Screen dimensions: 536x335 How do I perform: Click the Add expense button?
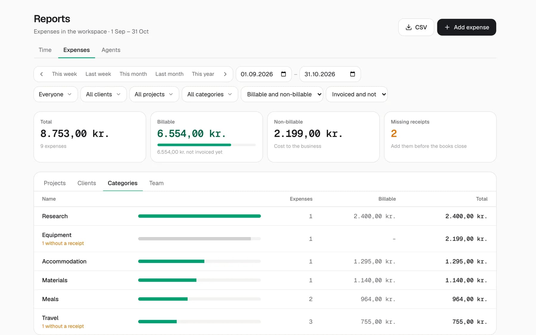click(467, 27)
